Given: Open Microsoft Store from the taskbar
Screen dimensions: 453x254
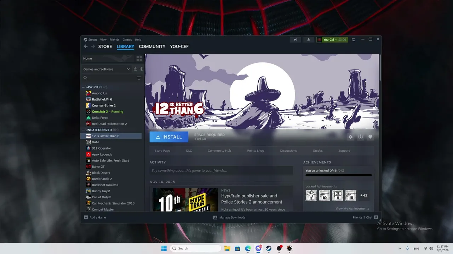Looking at the screenshot, I should [237, 248].
